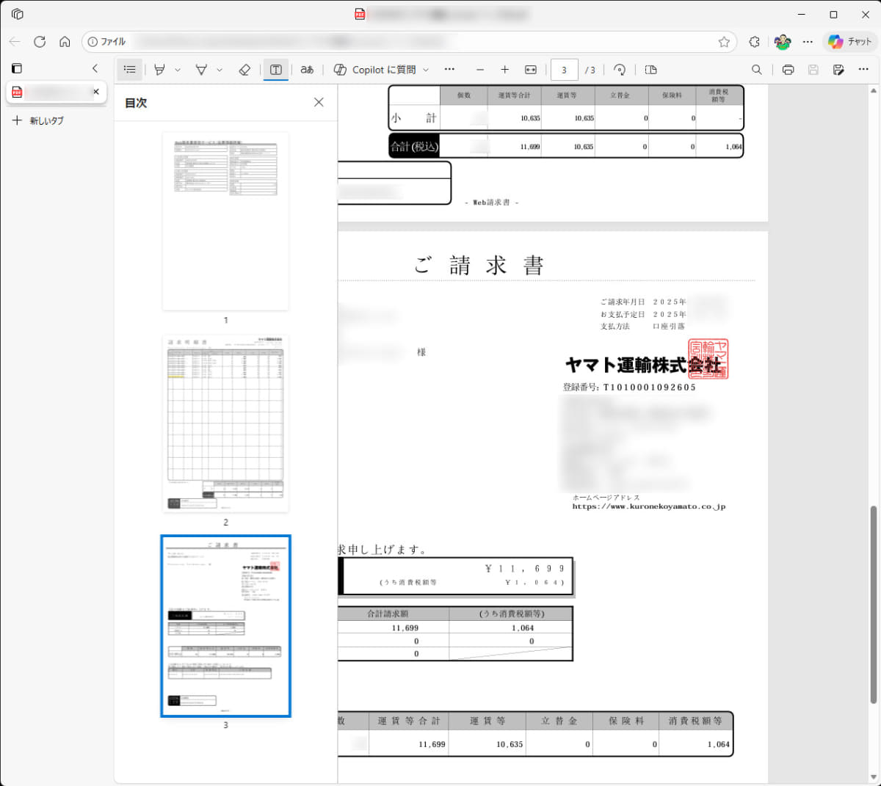Select page 3 thumbnail
This screenshot has width=881, height=786.
coord(225,626)
